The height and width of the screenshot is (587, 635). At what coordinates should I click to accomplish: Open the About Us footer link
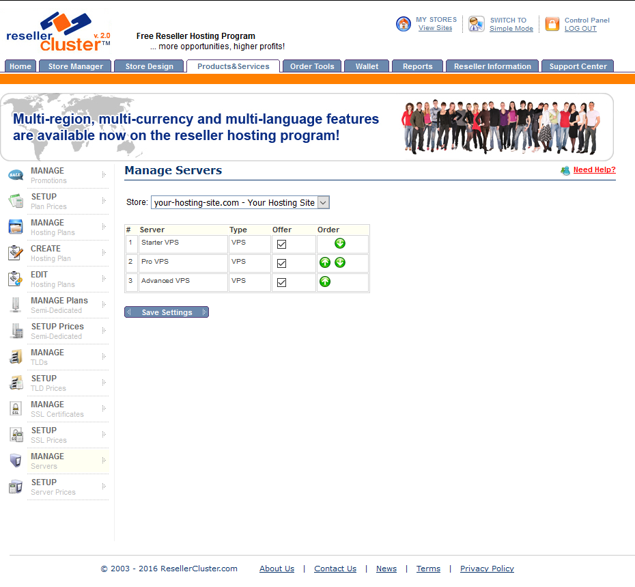click(277, 569)
